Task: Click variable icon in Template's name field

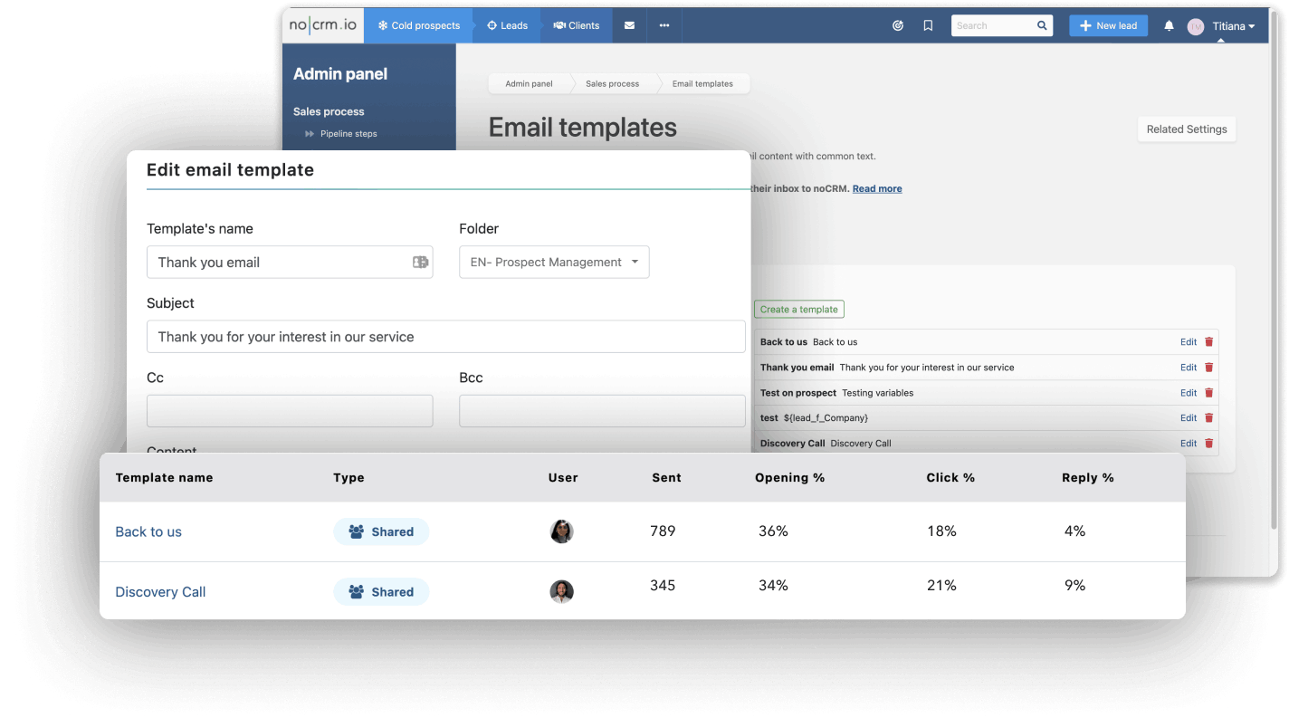Action: pyautogui.click(x=420, y=263)
